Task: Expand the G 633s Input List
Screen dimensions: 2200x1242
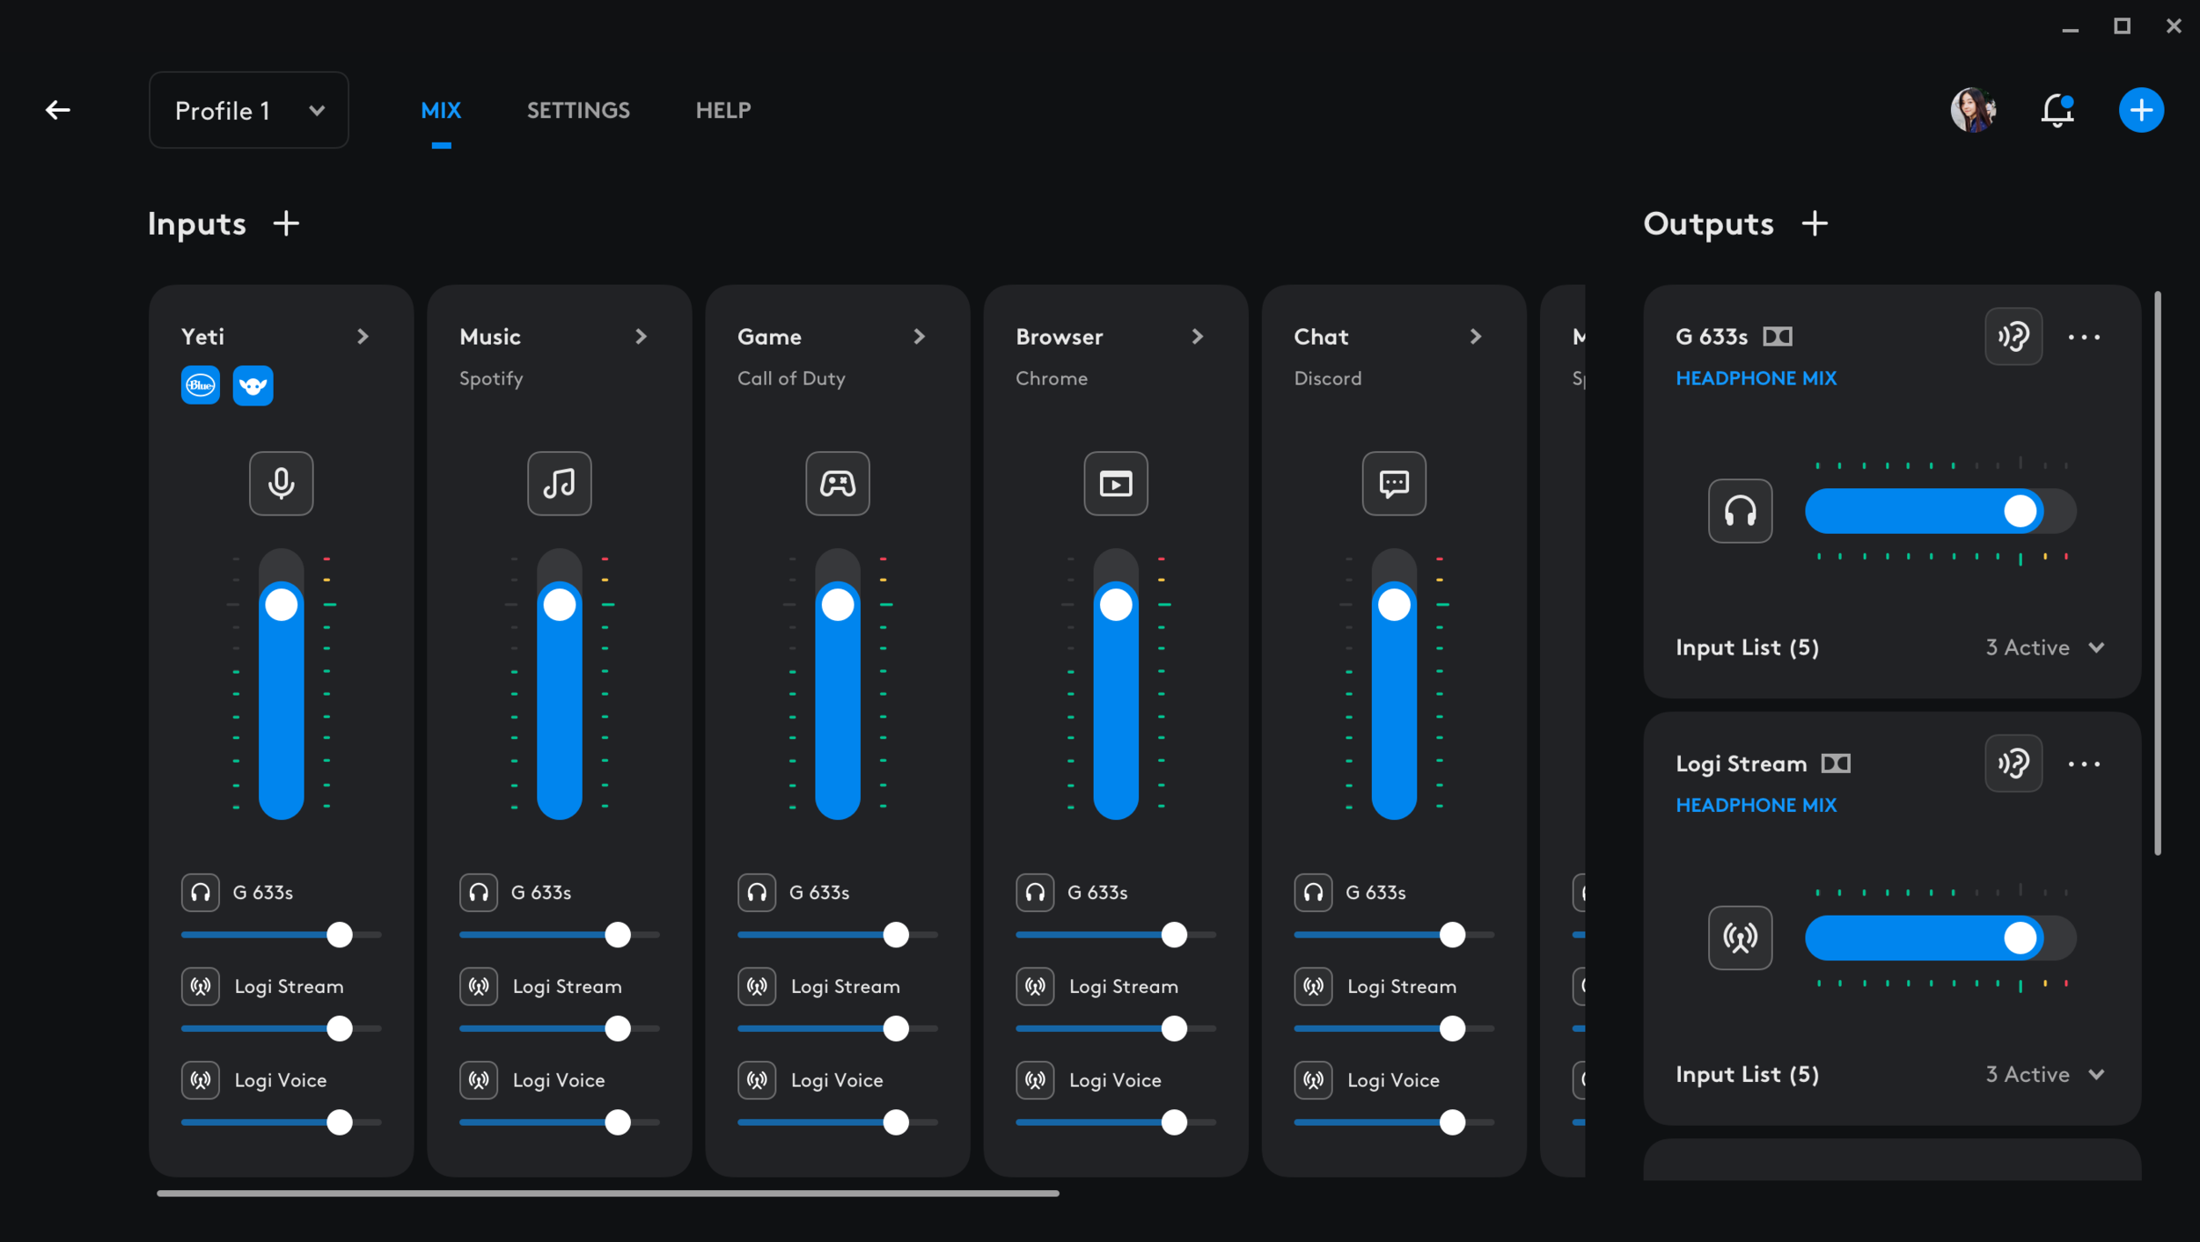Action: pos(2095,647)
